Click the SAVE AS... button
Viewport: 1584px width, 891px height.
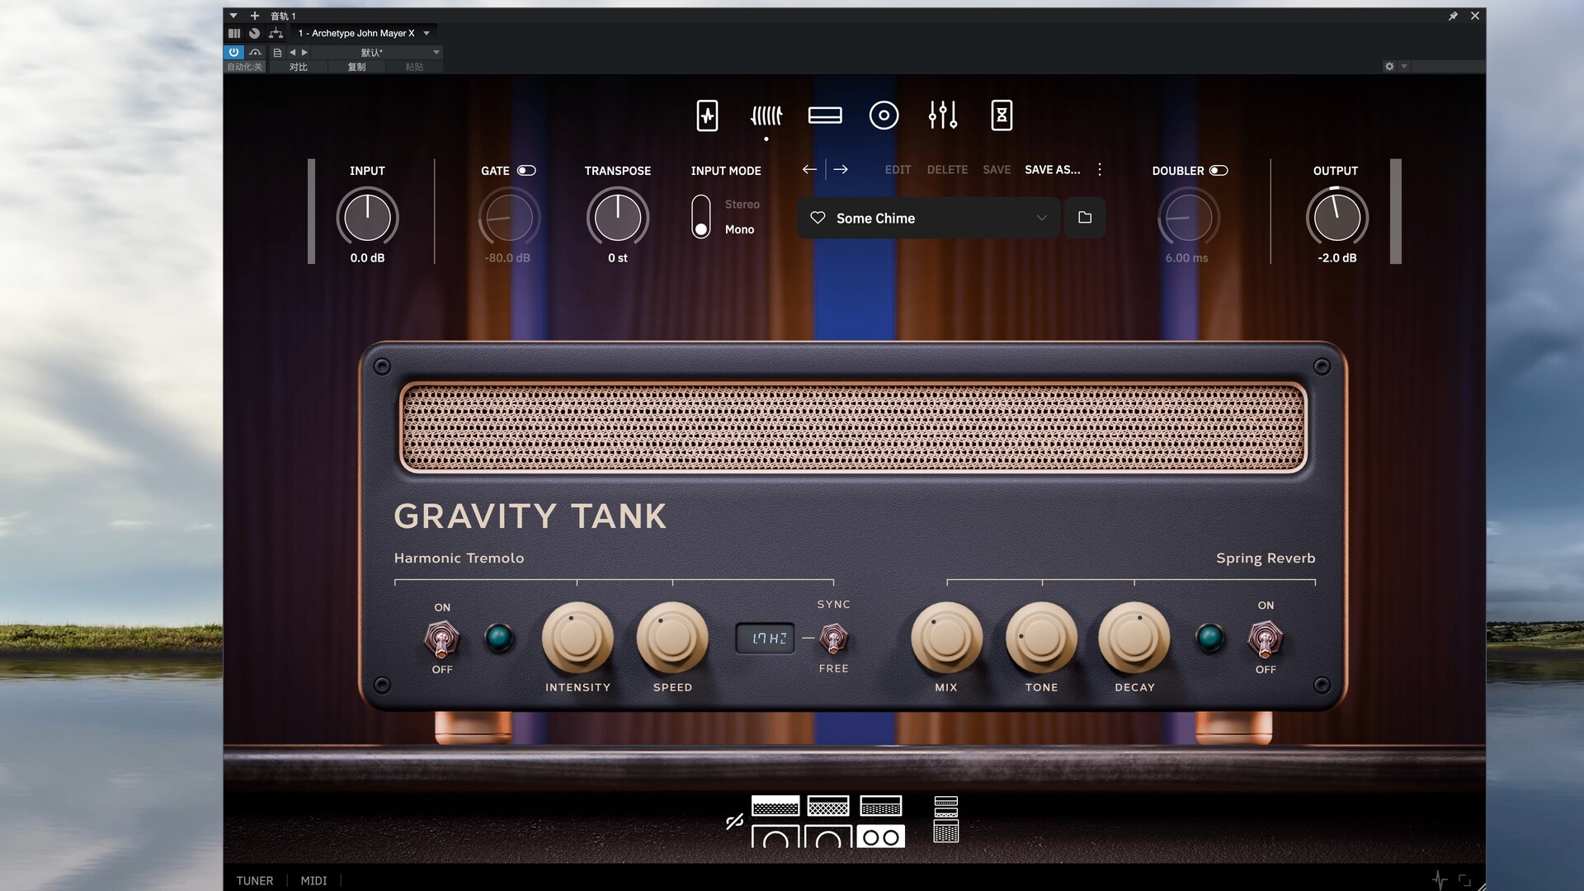point(1052,169)
